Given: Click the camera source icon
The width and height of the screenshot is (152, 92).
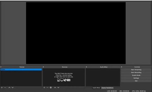Looking at the screenshot, I should click(x=69, y=80).
